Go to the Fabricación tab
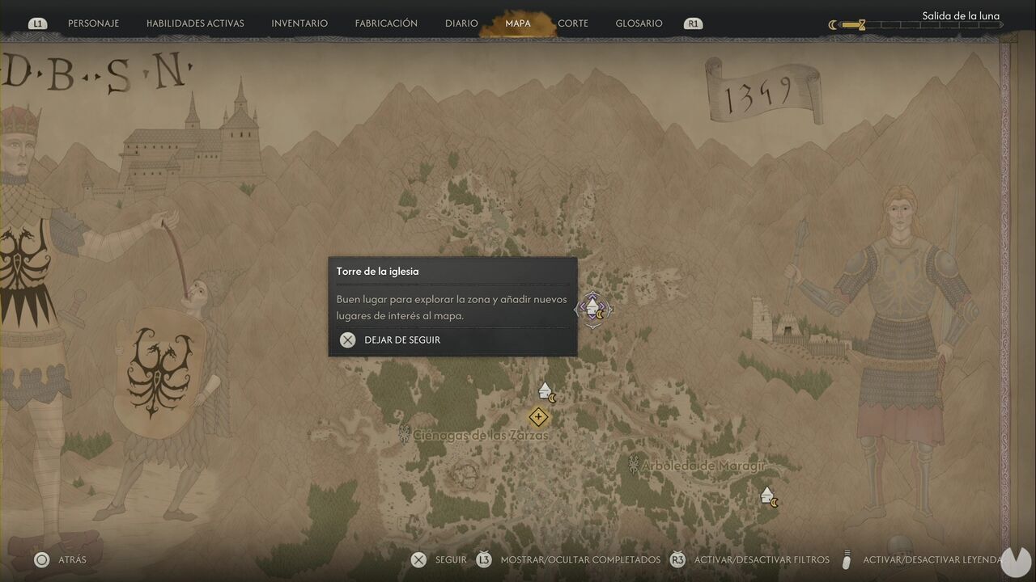Image resolution: width=1036 pixels, height=582 pixels. pos(386,23)
